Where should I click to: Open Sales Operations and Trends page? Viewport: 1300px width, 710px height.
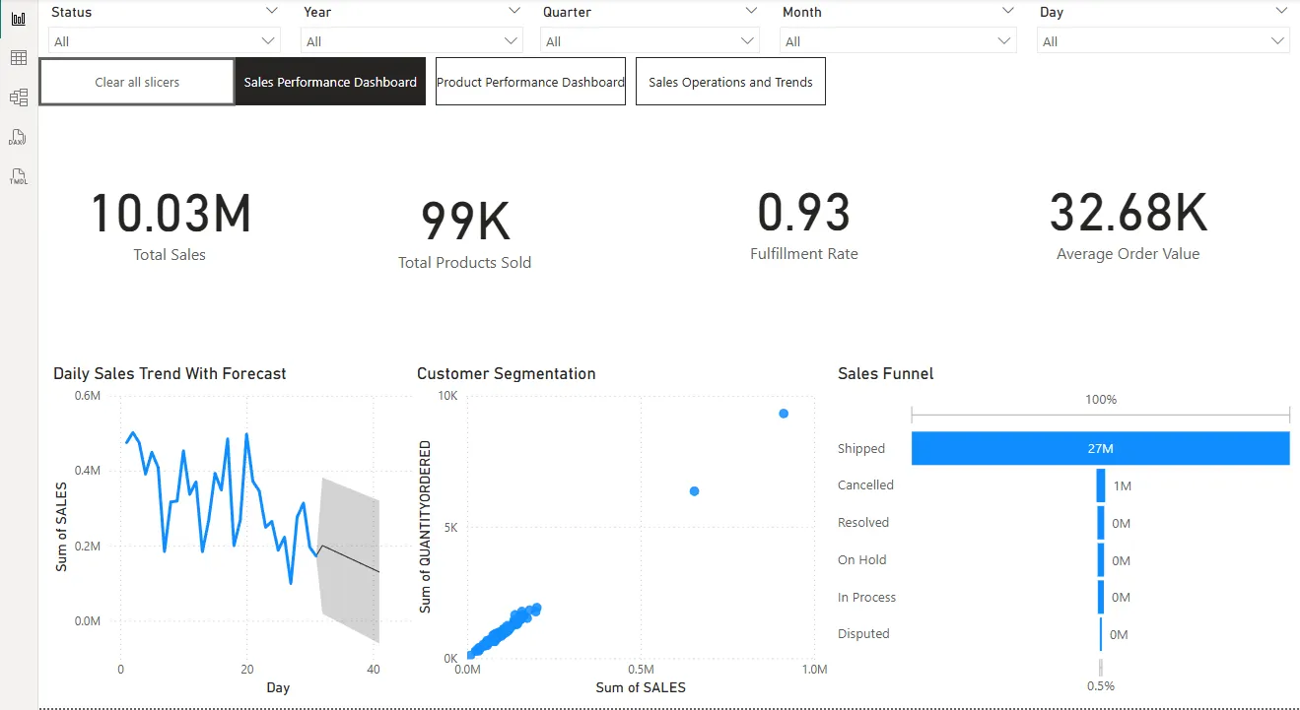click(x=729, y=82)
